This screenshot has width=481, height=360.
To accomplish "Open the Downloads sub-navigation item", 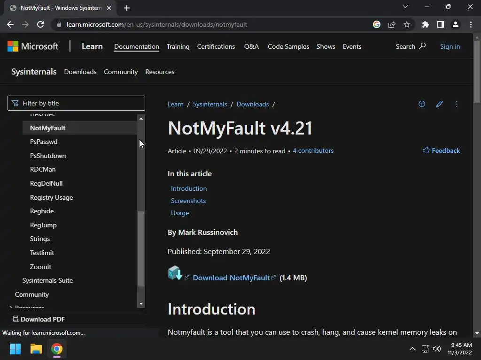I will pyautogui.click(x=80, y=72).
